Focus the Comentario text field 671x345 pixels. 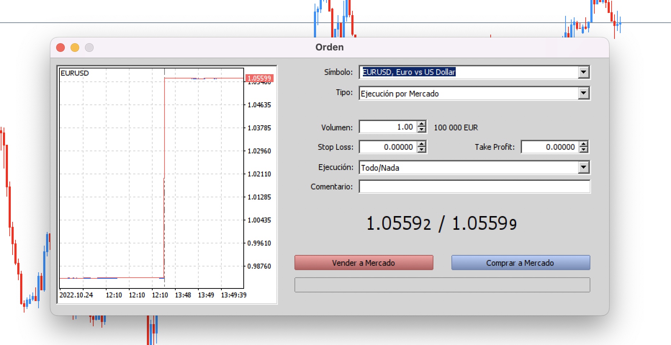tap(474, 187)
